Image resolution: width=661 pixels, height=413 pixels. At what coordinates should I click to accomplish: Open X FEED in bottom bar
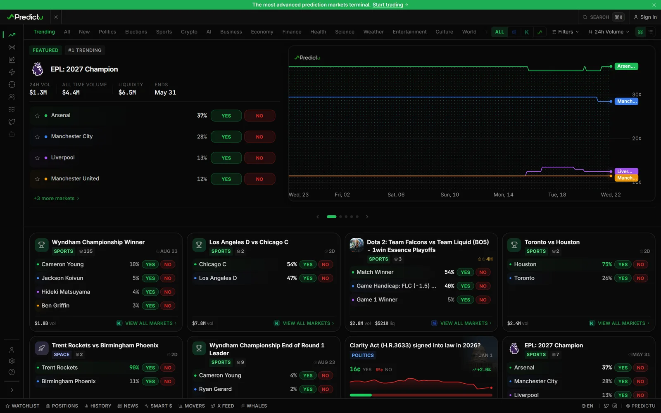pyautogui.click(x=222, y=406)
